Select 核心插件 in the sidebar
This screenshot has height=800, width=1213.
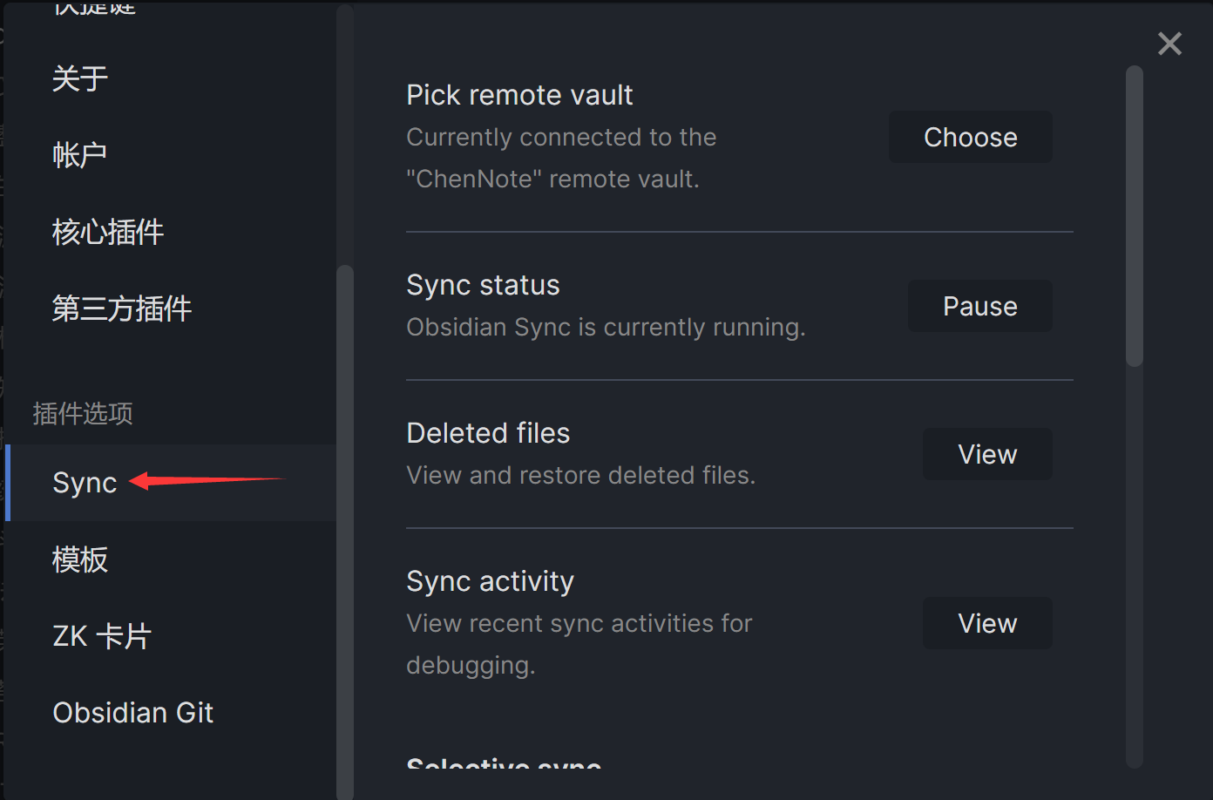point(108,232)
